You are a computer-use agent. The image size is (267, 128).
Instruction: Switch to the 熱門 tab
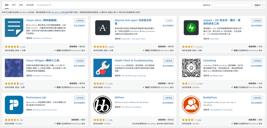coord(14,5)
